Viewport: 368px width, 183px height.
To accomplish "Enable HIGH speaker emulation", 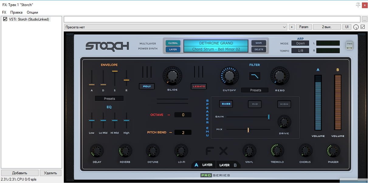I will pos(284,104).
